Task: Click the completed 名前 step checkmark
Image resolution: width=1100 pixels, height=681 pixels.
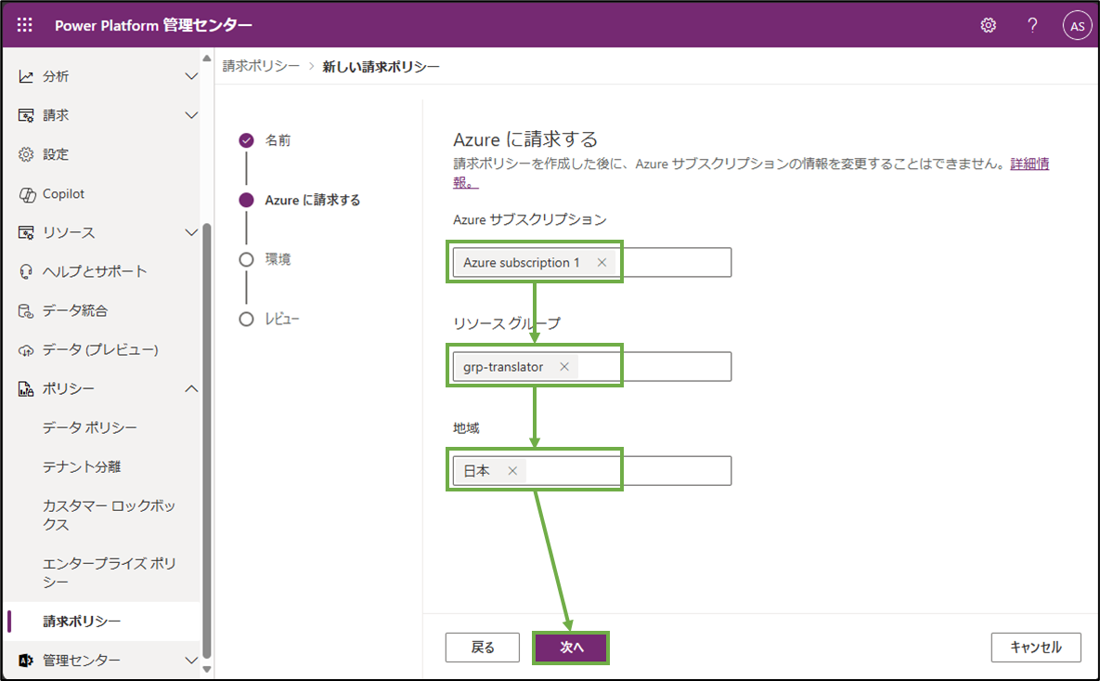Action: click(x=246, y=140)
